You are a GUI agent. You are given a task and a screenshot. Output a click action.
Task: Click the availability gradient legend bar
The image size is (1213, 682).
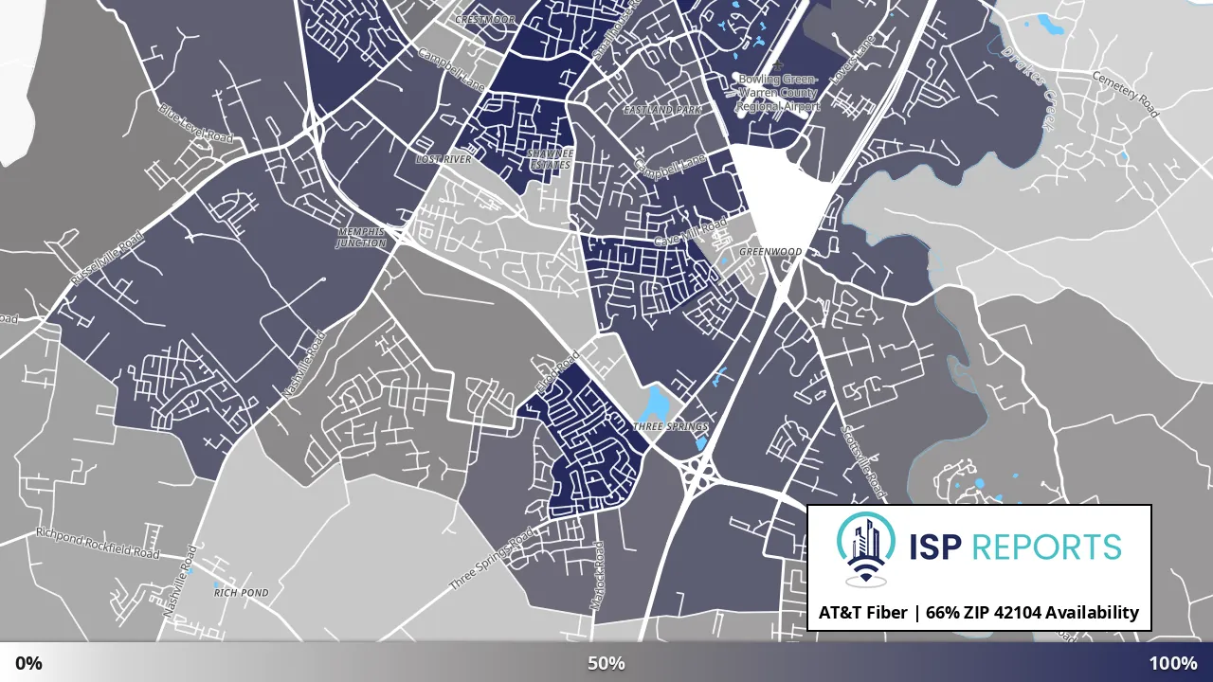tap(606, 662)
